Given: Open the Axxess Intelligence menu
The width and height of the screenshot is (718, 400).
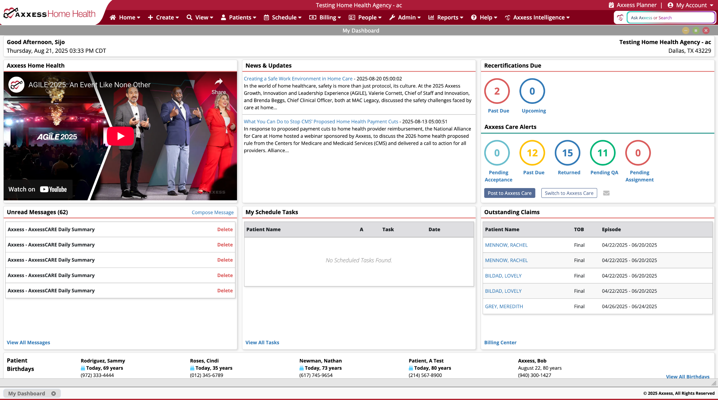Looking at the screenshot, I should point(537,17).
